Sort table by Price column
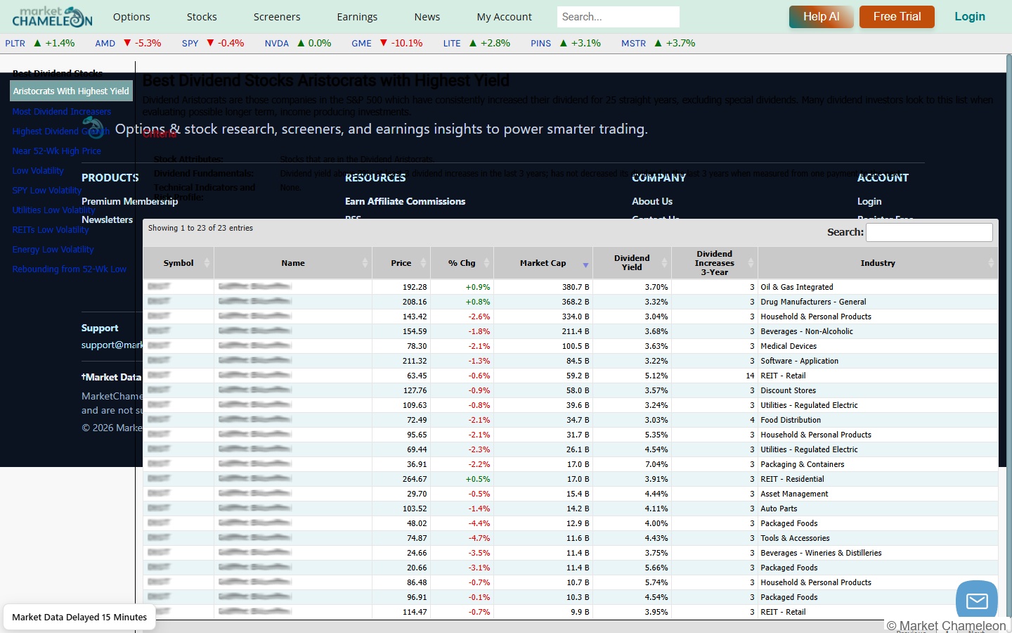Image resolution: width=1012 pixels, height=633 pixels. [x=401, y=263]
